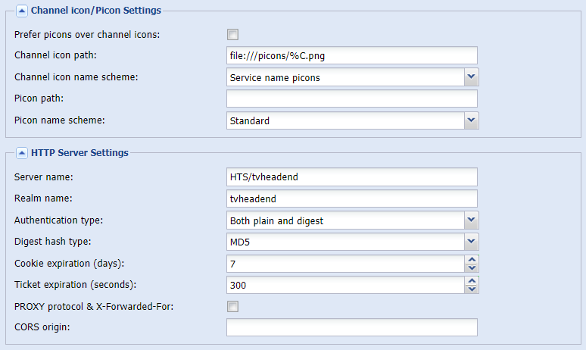The width and height of the screenshot is (586, 350).
Task: Open Channel icon name scheme dropdown arrow
Action: click(x=471, y=77)
